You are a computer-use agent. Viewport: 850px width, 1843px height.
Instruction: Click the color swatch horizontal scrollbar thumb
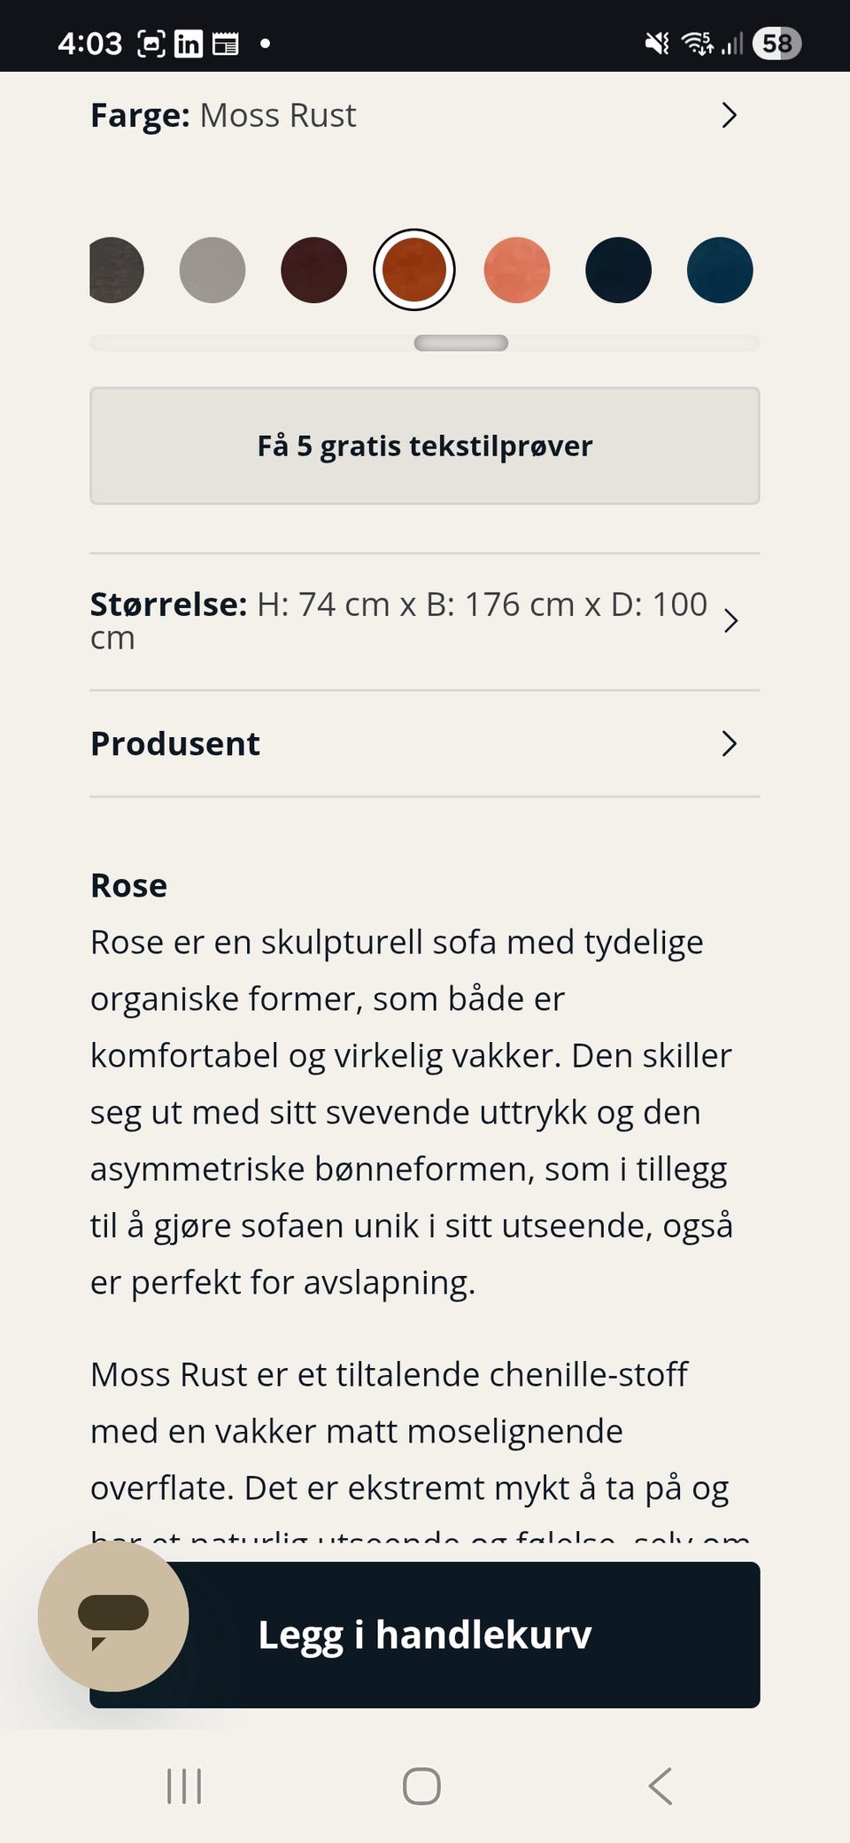point(460,343)
